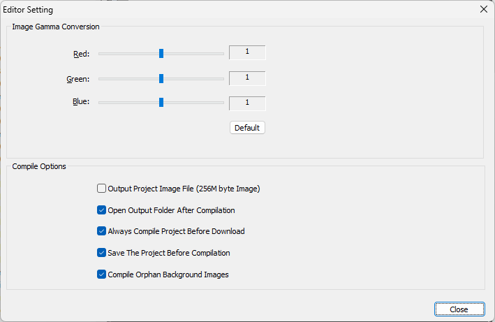The width and height of the screenshot is (495, 322).
Task: Enable Output Project Image File checkbox
Action: coord(102,189)
